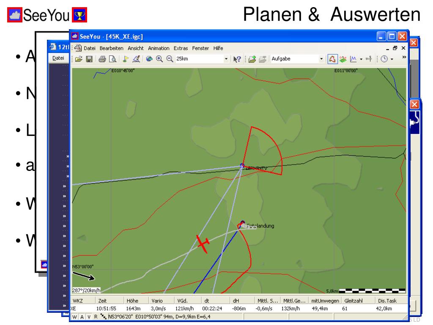The height and width of the screenshot is (325, 433).
Task: Click the statistics scale icon
Action: (369, 59)
